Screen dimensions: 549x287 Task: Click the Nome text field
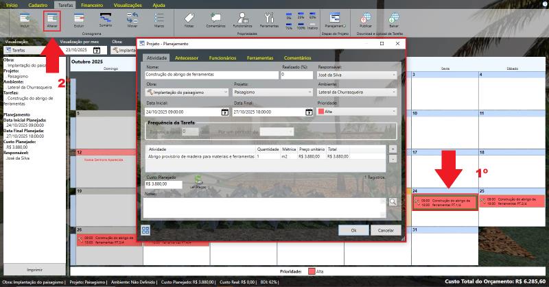[x=212, y=74]
